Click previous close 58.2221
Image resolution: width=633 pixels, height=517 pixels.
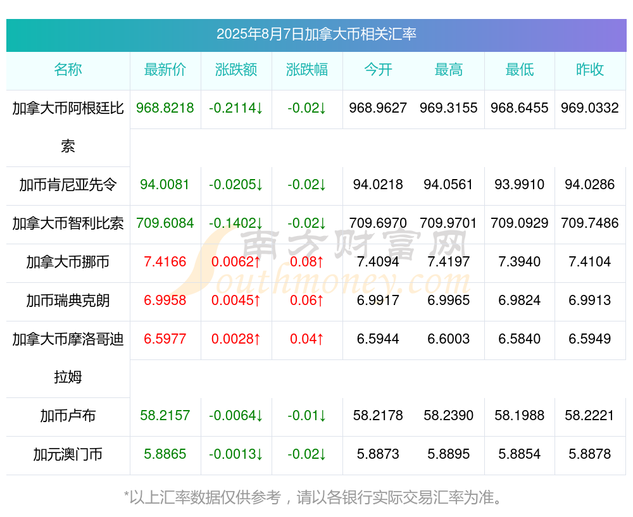(590, 415)
